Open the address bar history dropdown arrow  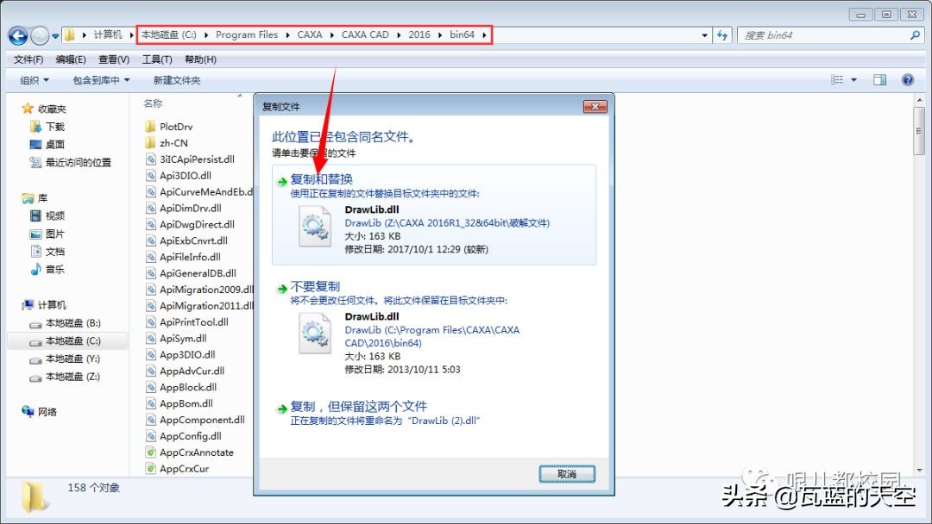(705, 34)
